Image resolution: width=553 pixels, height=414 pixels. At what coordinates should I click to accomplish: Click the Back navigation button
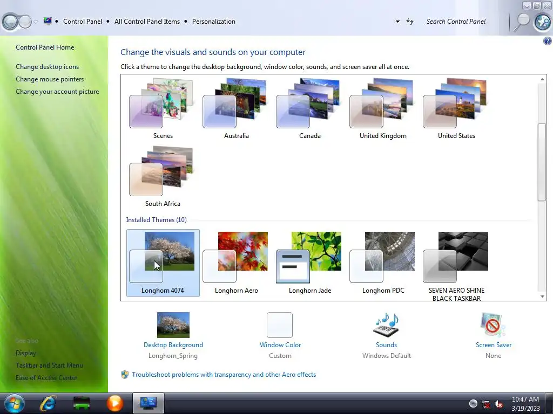tap(10, 22)
